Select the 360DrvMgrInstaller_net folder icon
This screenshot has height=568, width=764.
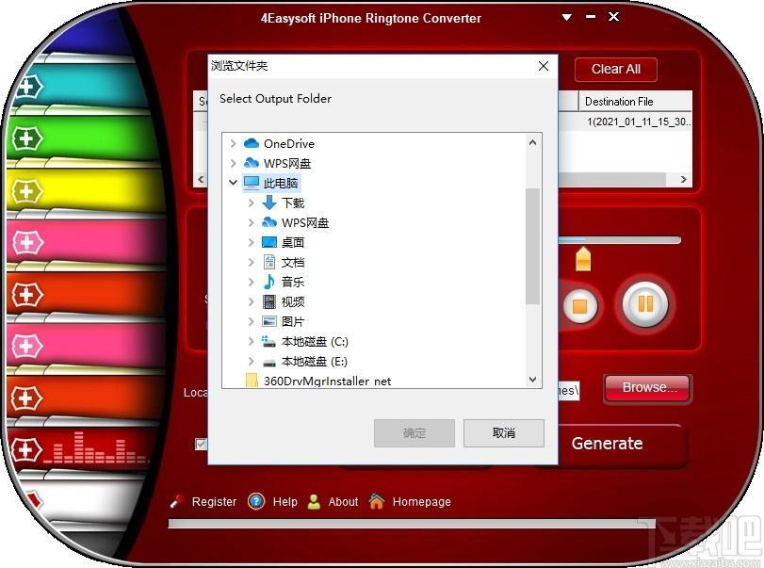click(252, 381)
